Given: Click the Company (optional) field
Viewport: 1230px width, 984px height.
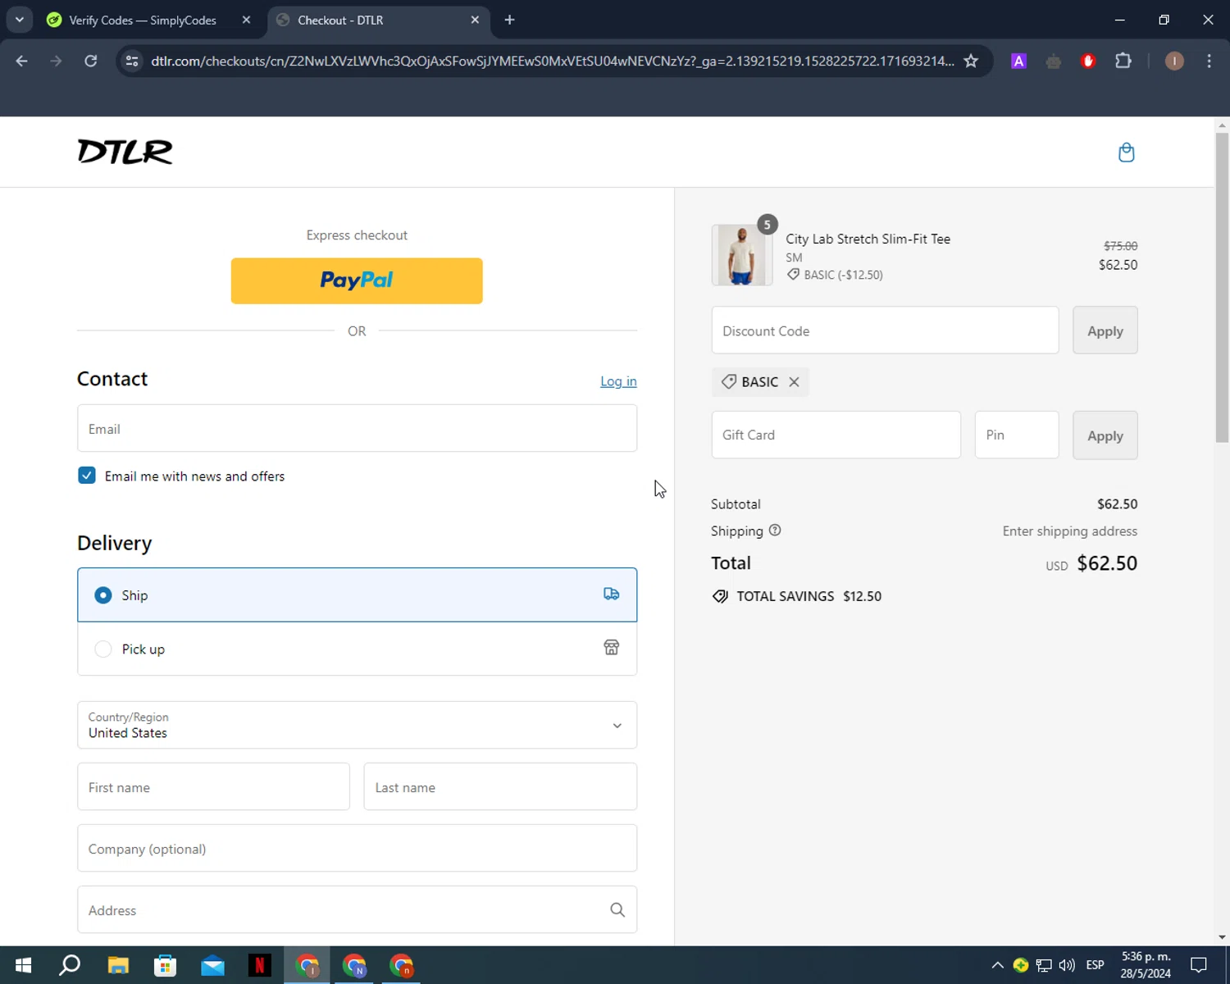Looking at the screenshot, I should (357, 848).
